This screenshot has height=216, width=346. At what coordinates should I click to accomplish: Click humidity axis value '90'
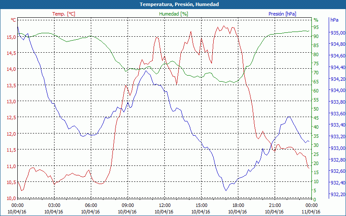click(x=316, y=36)
